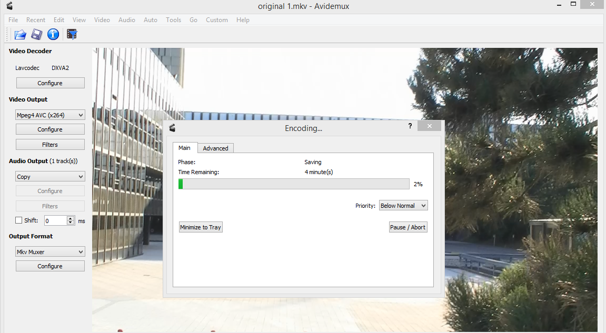Close the Encoding dialog
This screenshot has height=333, width=606.
(430, 126)
